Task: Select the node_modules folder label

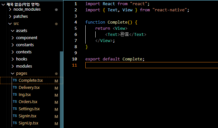Action: (x=27, y=9)
